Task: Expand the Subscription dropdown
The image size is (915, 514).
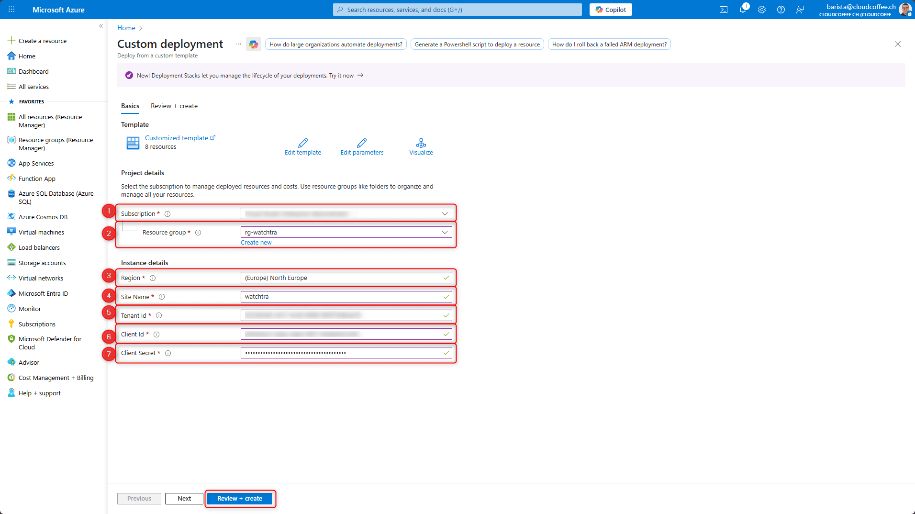Action: click(445, 213)
